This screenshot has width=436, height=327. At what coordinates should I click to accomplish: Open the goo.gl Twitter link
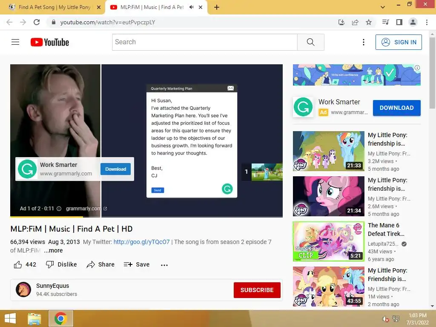pos(141,242)
